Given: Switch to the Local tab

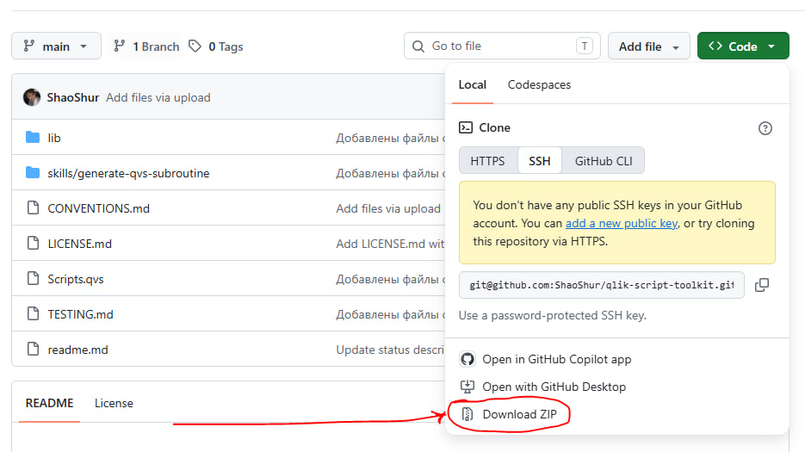Looking at the screenshot, I should (473, 84).
